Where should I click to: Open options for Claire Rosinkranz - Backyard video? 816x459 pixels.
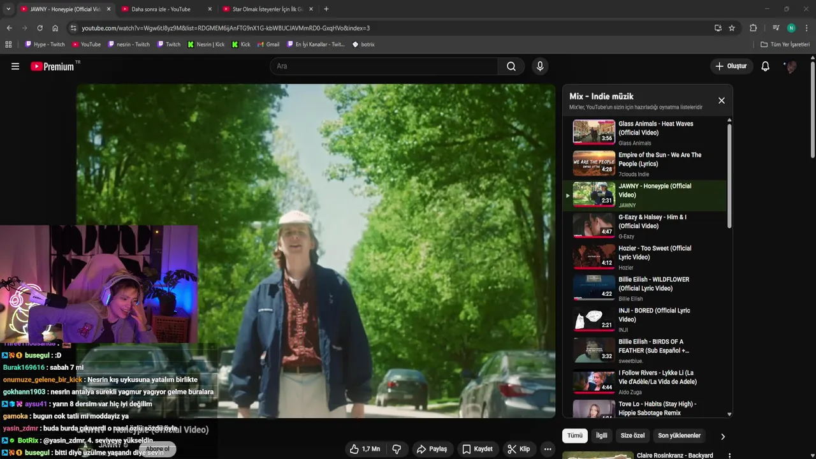point(729,456)
